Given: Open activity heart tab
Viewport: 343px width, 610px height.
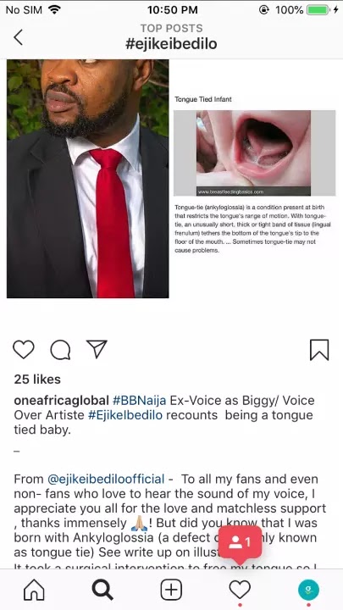Looking at the screenshot, I should click(240, 590).
